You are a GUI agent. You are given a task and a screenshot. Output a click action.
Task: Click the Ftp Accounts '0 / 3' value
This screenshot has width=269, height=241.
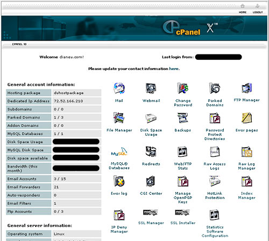[x=59, y=211]
